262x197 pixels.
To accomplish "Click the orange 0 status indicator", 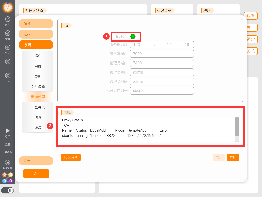I will 5,175.
